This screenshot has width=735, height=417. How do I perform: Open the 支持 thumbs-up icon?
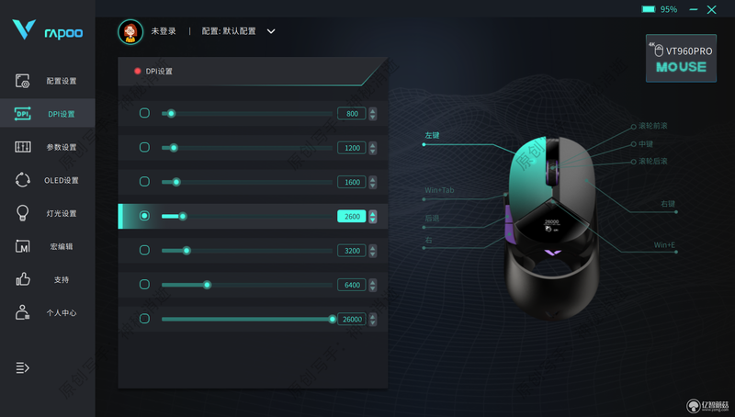click(x=22, y=279)
